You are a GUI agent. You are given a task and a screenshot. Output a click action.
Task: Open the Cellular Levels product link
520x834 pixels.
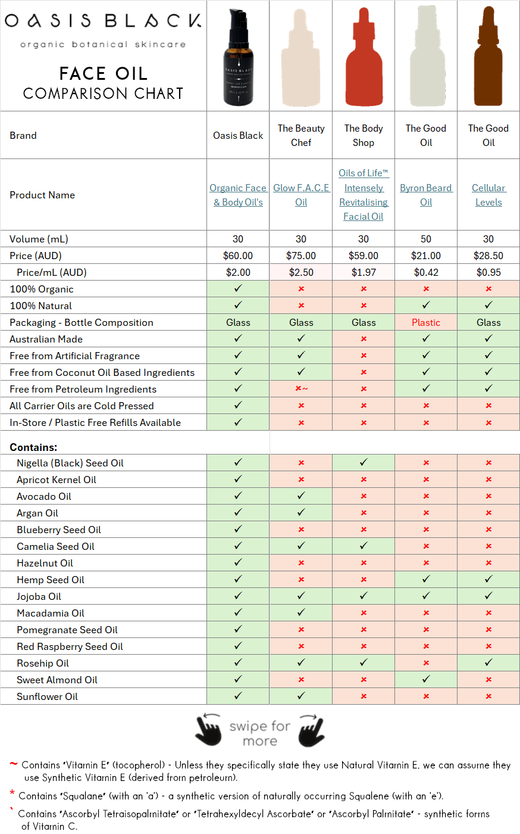(488, 195)
